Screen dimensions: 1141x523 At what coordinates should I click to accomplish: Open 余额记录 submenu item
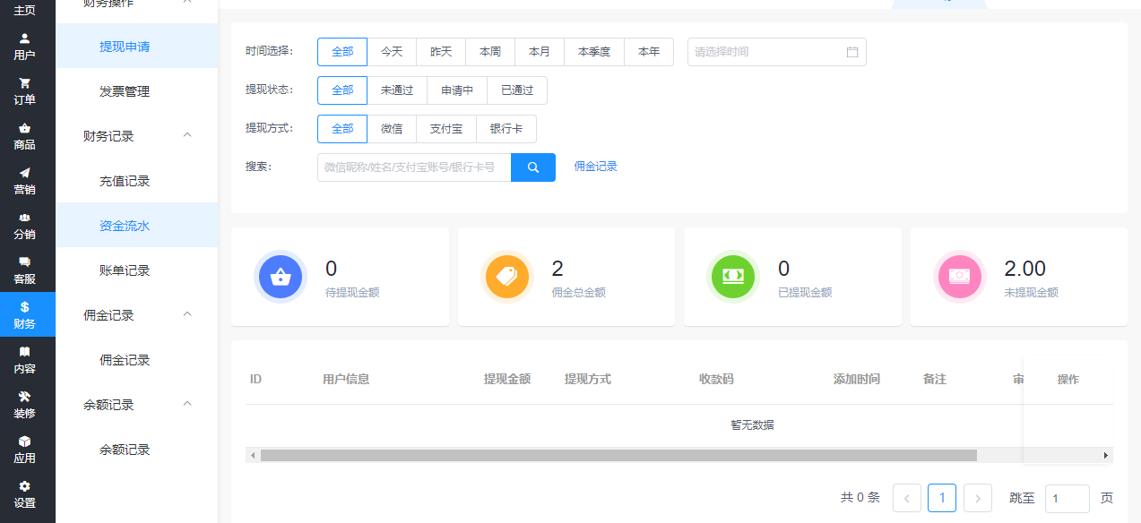click(137, 449)
